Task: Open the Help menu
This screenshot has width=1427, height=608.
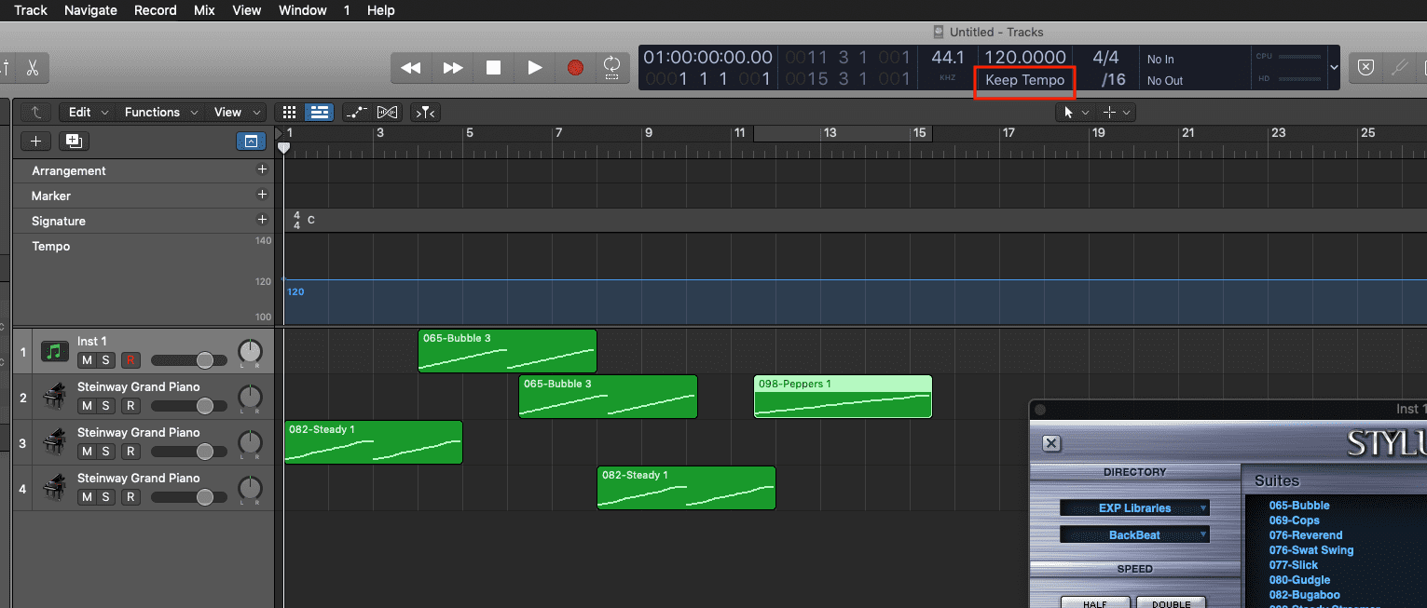Action: coord(381,10)
